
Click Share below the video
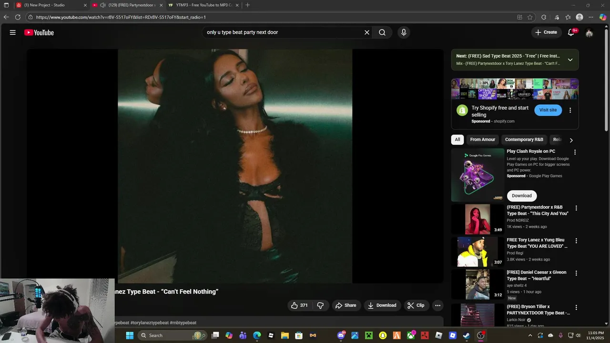point(346,305)
